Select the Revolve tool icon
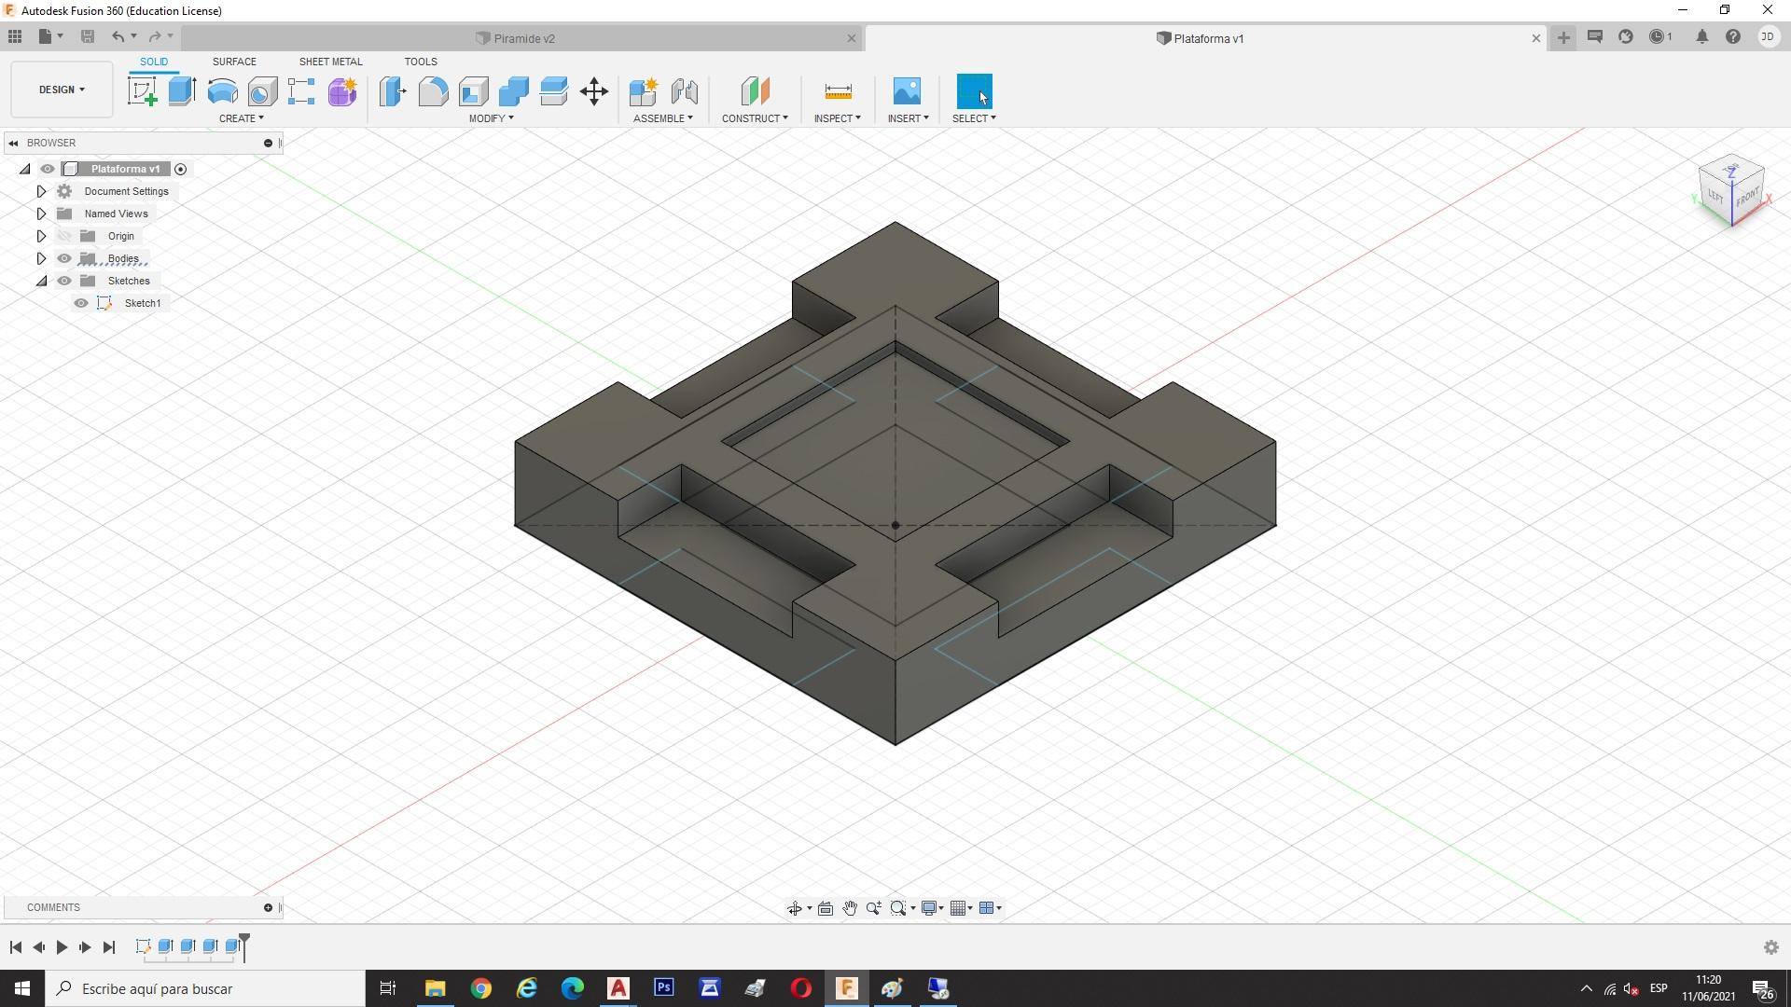The height and width of the screenshot is (1007, 1791). (x=222, y=91)
